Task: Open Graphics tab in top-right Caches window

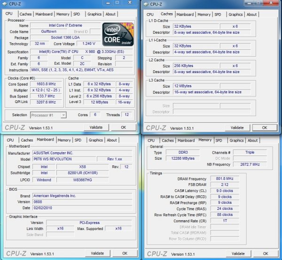Action: point(235,15)
